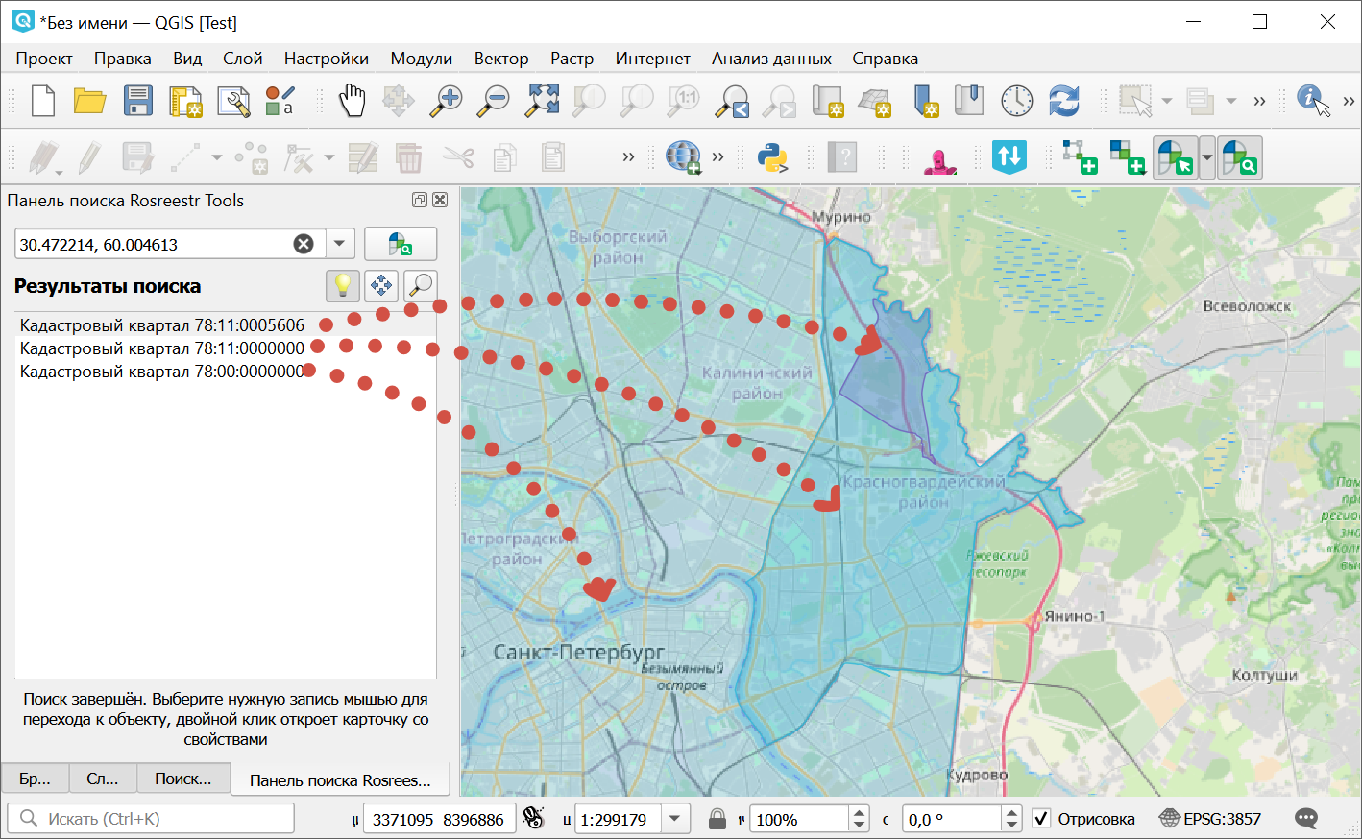The image size is (1362, 839).
Task: Zoom to selected result magnifier button
Action: tap(420, 286)
